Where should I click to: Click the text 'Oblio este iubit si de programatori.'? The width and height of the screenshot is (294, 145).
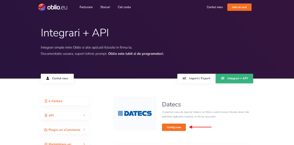click(136, 54)
